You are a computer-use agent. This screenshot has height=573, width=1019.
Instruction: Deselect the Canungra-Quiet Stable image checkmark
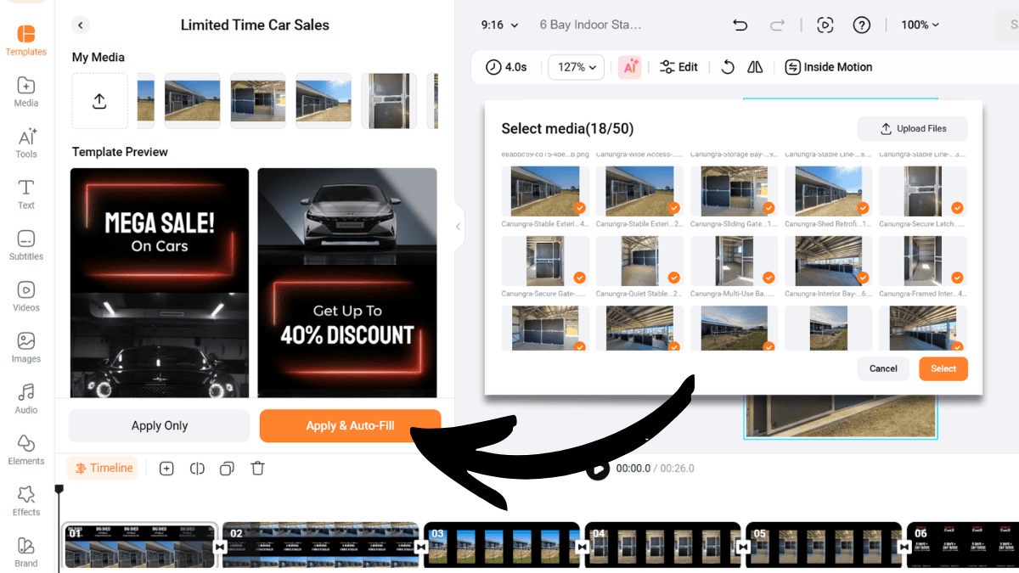pyautogui.click(x=674, y=278)
